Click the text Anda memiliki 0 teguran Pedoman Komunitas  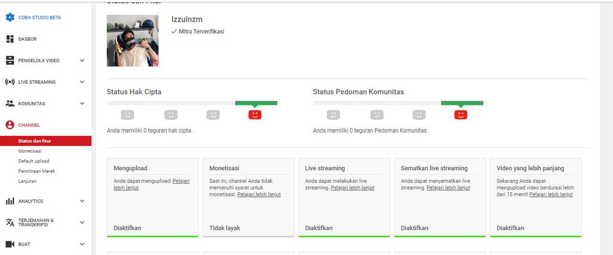[370, 131]
